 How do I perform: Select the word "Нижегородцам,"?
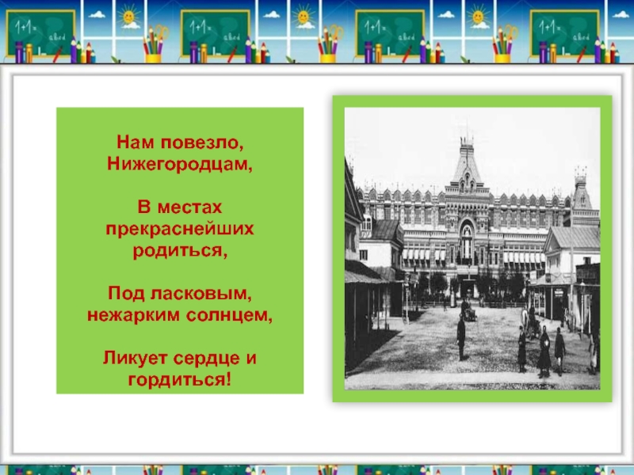(179, 163)
